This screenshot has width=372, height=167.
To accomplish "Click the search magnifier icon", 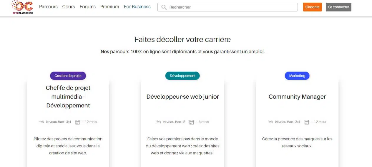I will coord(164,7).
